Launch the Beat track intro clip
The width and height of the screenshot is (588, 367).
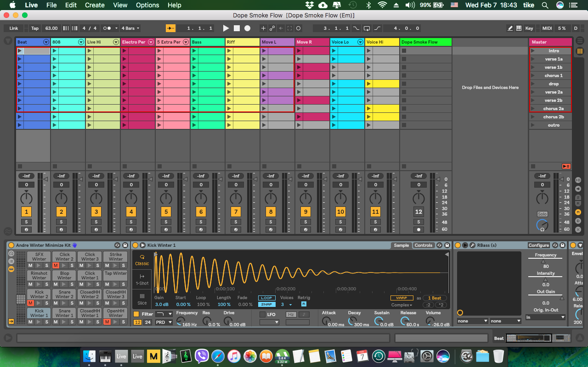(20, 51)
